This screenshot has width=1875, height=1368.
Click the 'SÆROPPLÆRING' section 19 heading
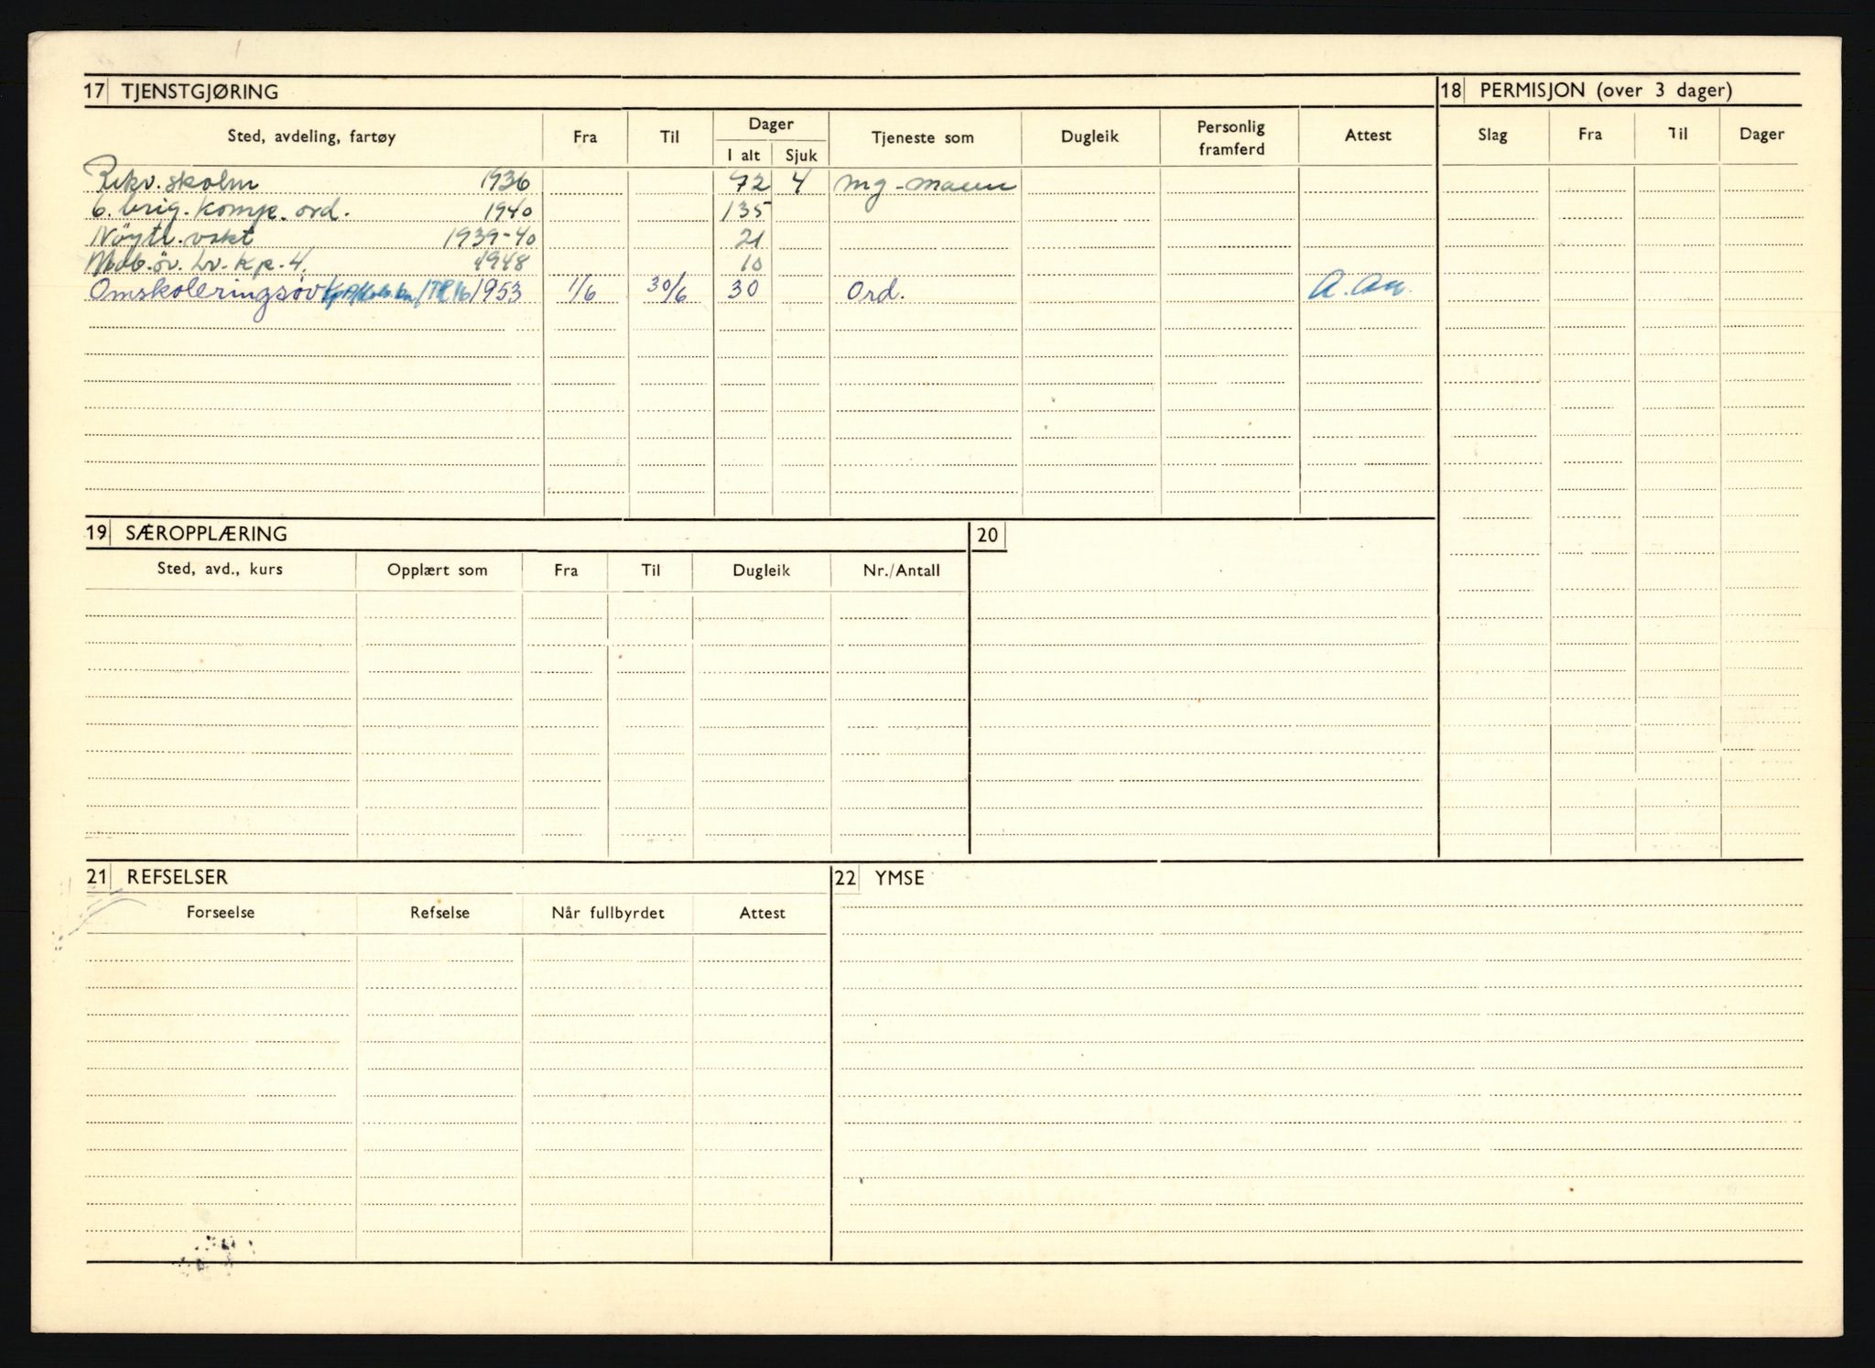tap(206, 534)
